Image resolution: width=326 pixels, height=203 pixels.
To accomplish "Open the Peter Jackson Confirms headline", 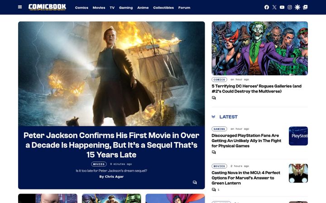I will pyautogui.click(x=111, y=145).
